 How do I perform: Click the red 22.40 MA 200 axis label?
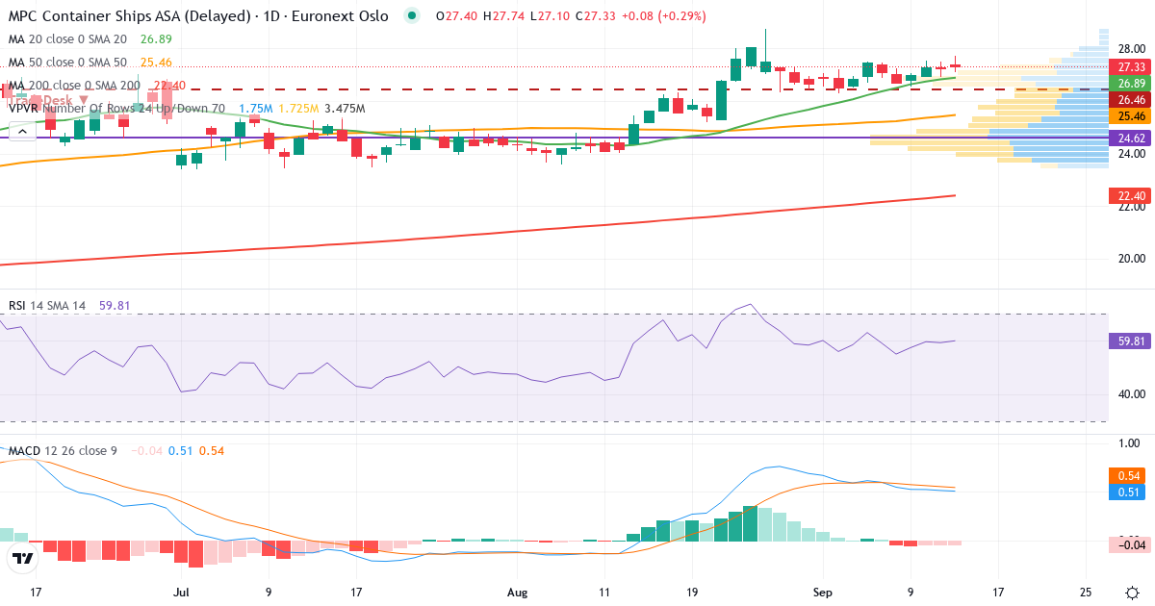coord(1130,196)
